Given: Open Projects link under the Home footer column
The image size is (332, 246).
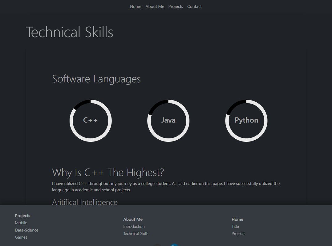Looking at the screenshot, I should tap(238, 233).
